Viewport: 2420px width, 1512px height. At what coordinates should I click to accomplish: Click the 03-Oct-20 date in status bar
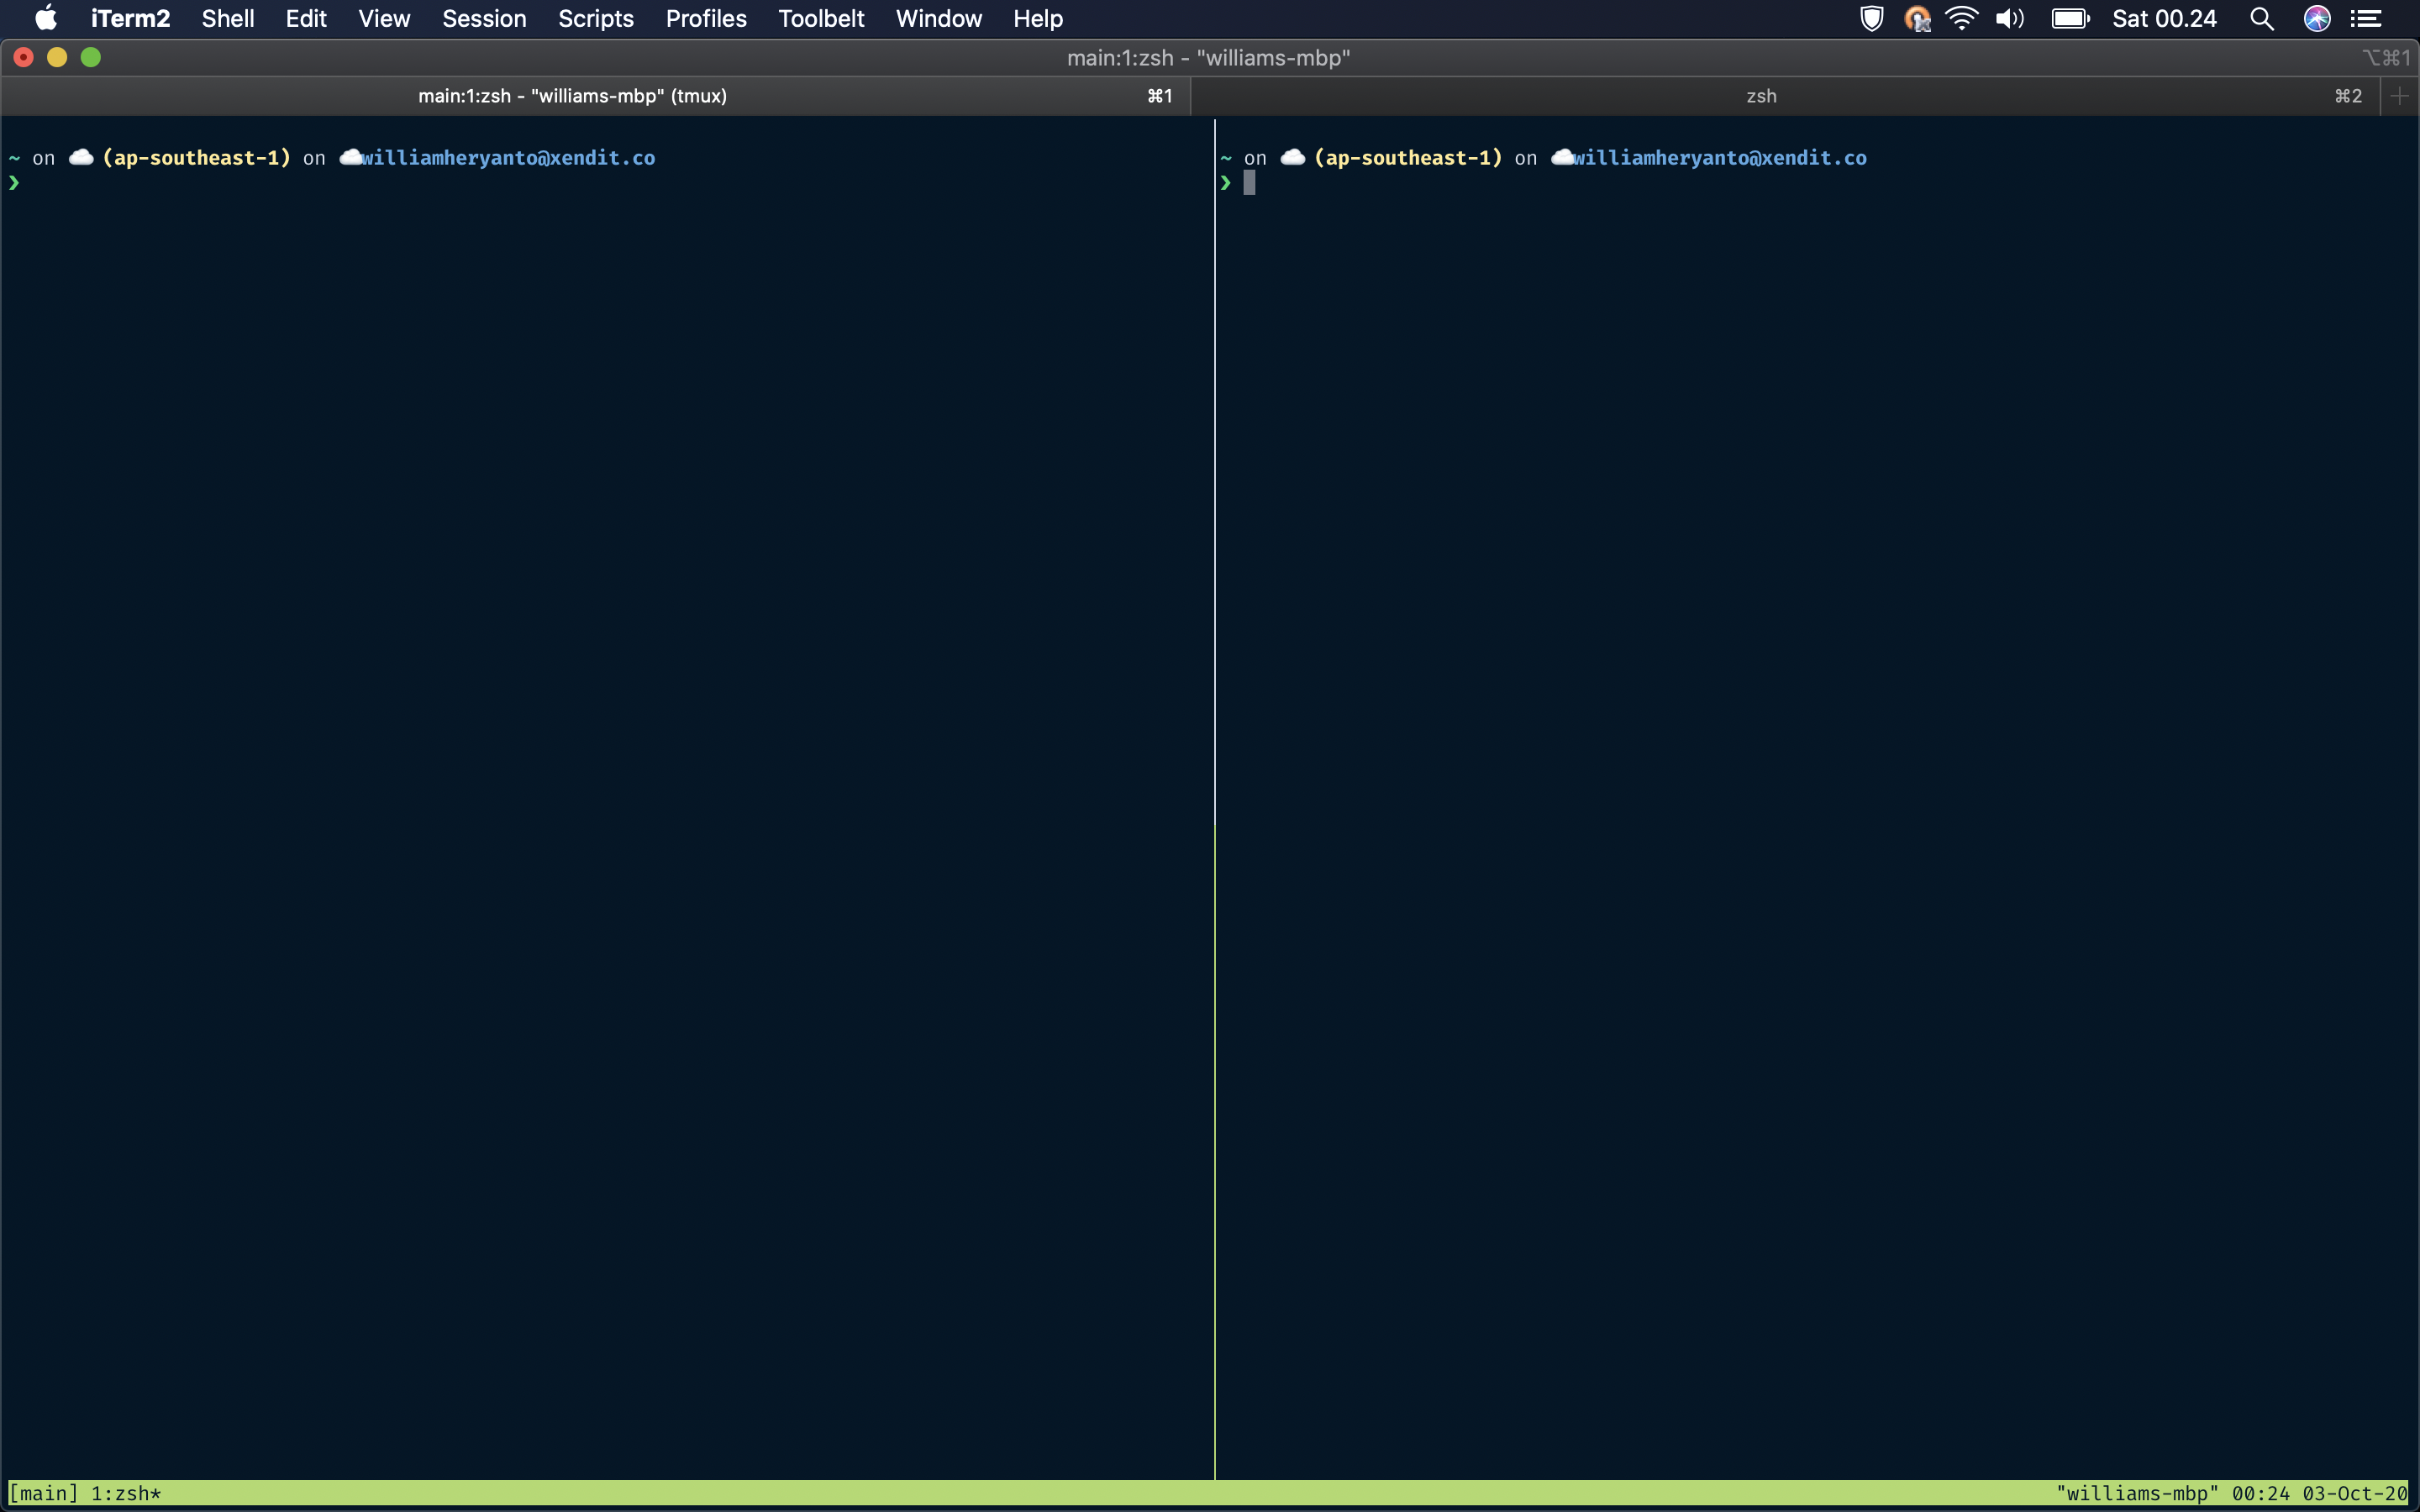[2355, 1494]
